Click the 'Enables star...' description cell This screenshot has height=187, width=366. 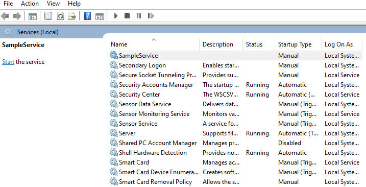(221, 65)
